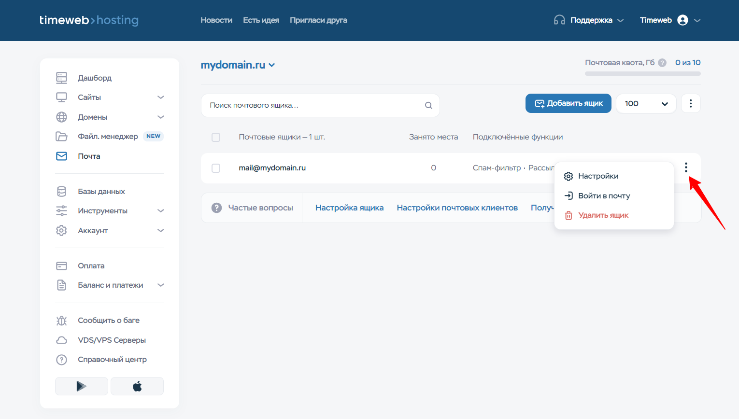Open the Базы данных database icon

coord(61,192)
